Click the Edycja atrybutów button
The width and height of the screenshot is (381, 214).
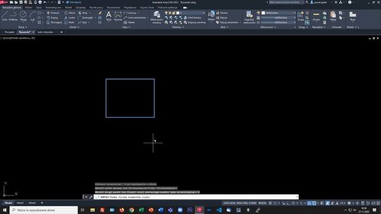pos(227,23)
